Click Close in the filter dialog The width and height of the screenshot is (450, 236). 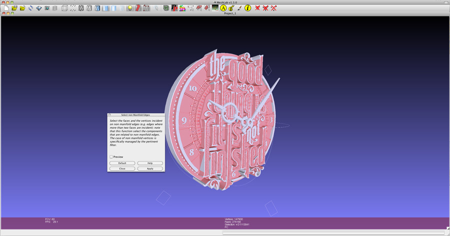tap(122, 168)
